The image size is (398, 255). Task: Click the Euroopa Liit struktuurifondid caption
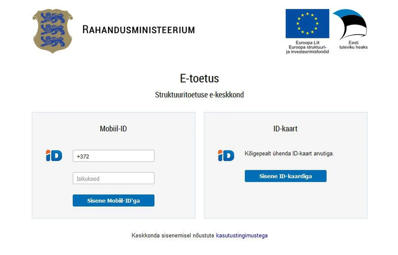tap(307, 47)
